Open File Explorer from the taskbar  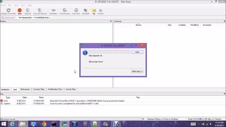tap(23, 124)
